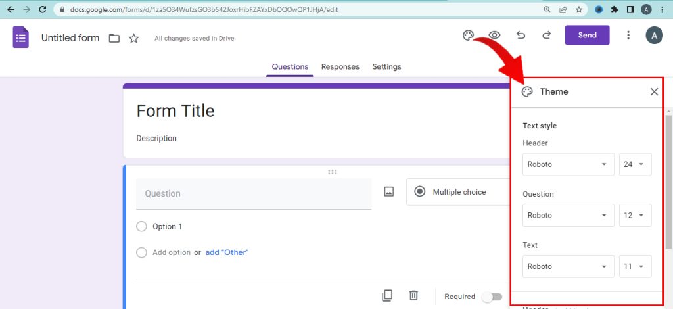The height and width of the screenshot is (309, 673).
Task: Switch to the Responses tab
Action: pos(340,67)
